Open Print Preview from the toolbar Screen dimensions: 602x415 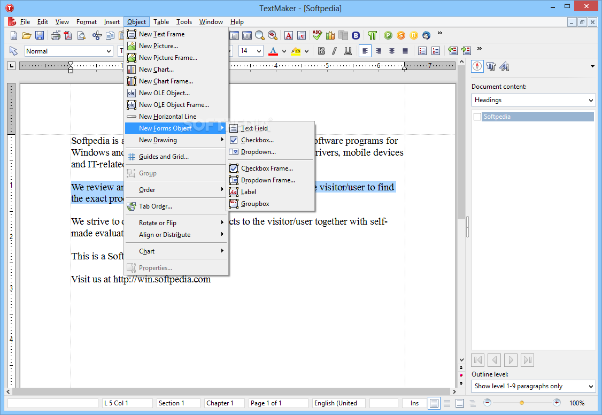[81, 36]
